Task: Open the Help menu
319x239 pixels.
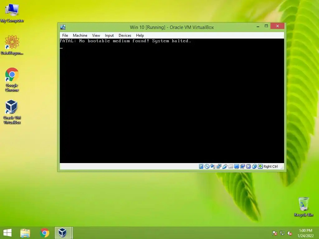Action: click(x=140, y=35)
